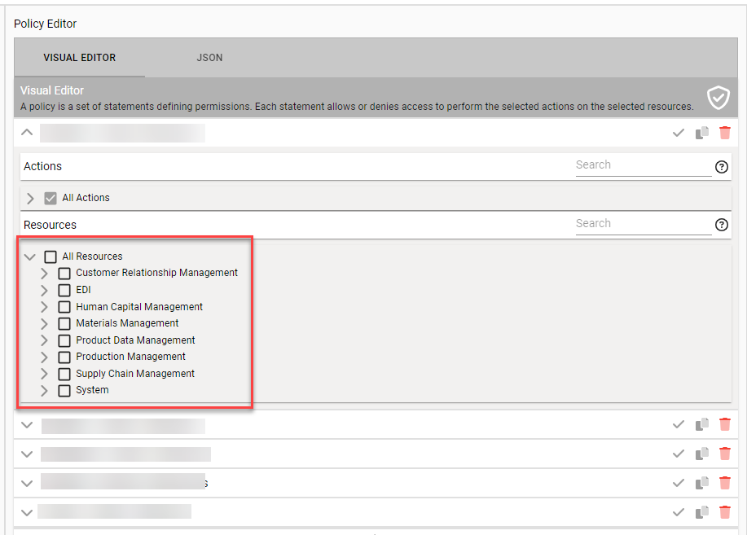Open help icon next to Actions search

click(x=721, y=167)
